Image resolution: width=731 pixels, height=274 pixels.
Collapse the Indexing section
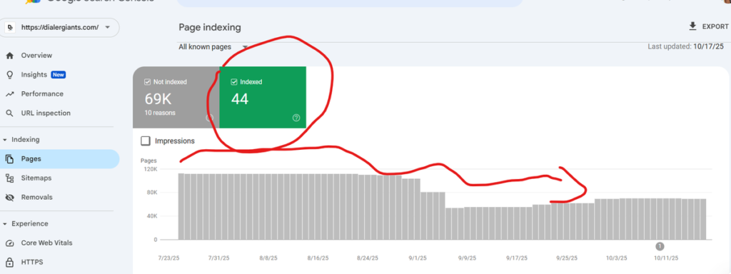[5, 140]
